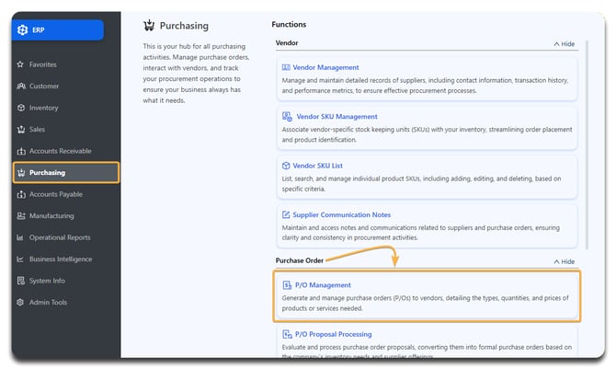Click the ERP cube logo icon
This screenshot has width=616, height=369.
[x=23, y=30]
